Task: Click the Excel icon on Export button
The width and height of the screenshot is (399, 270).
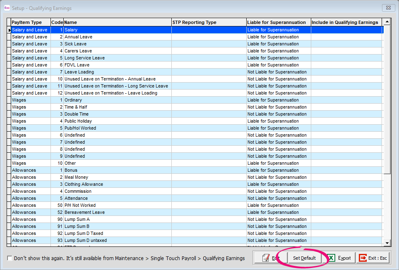Action: [x=331, y=258]
